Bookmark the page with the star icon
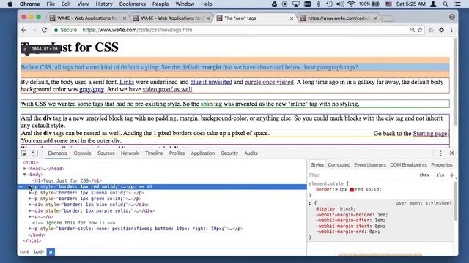The width and height of the screenshot is (469, 263). [420, 30]
